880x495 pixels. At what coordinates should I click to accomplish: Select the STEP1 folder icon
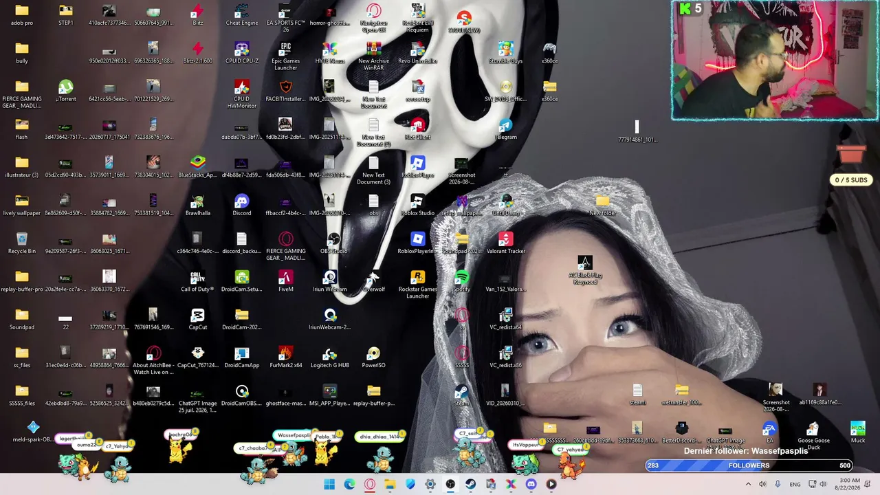click(66, 14)
